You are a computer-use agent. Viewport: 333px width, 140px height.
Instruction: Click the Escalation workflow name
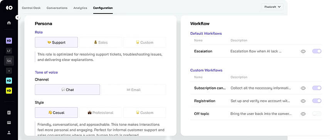[203, 51]
